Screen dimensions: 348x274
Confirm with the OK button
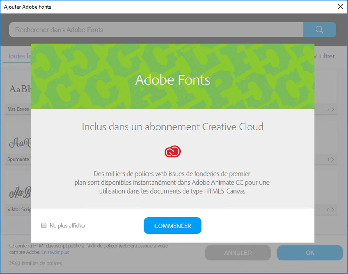pyautogui.click(x=310, y=253)
